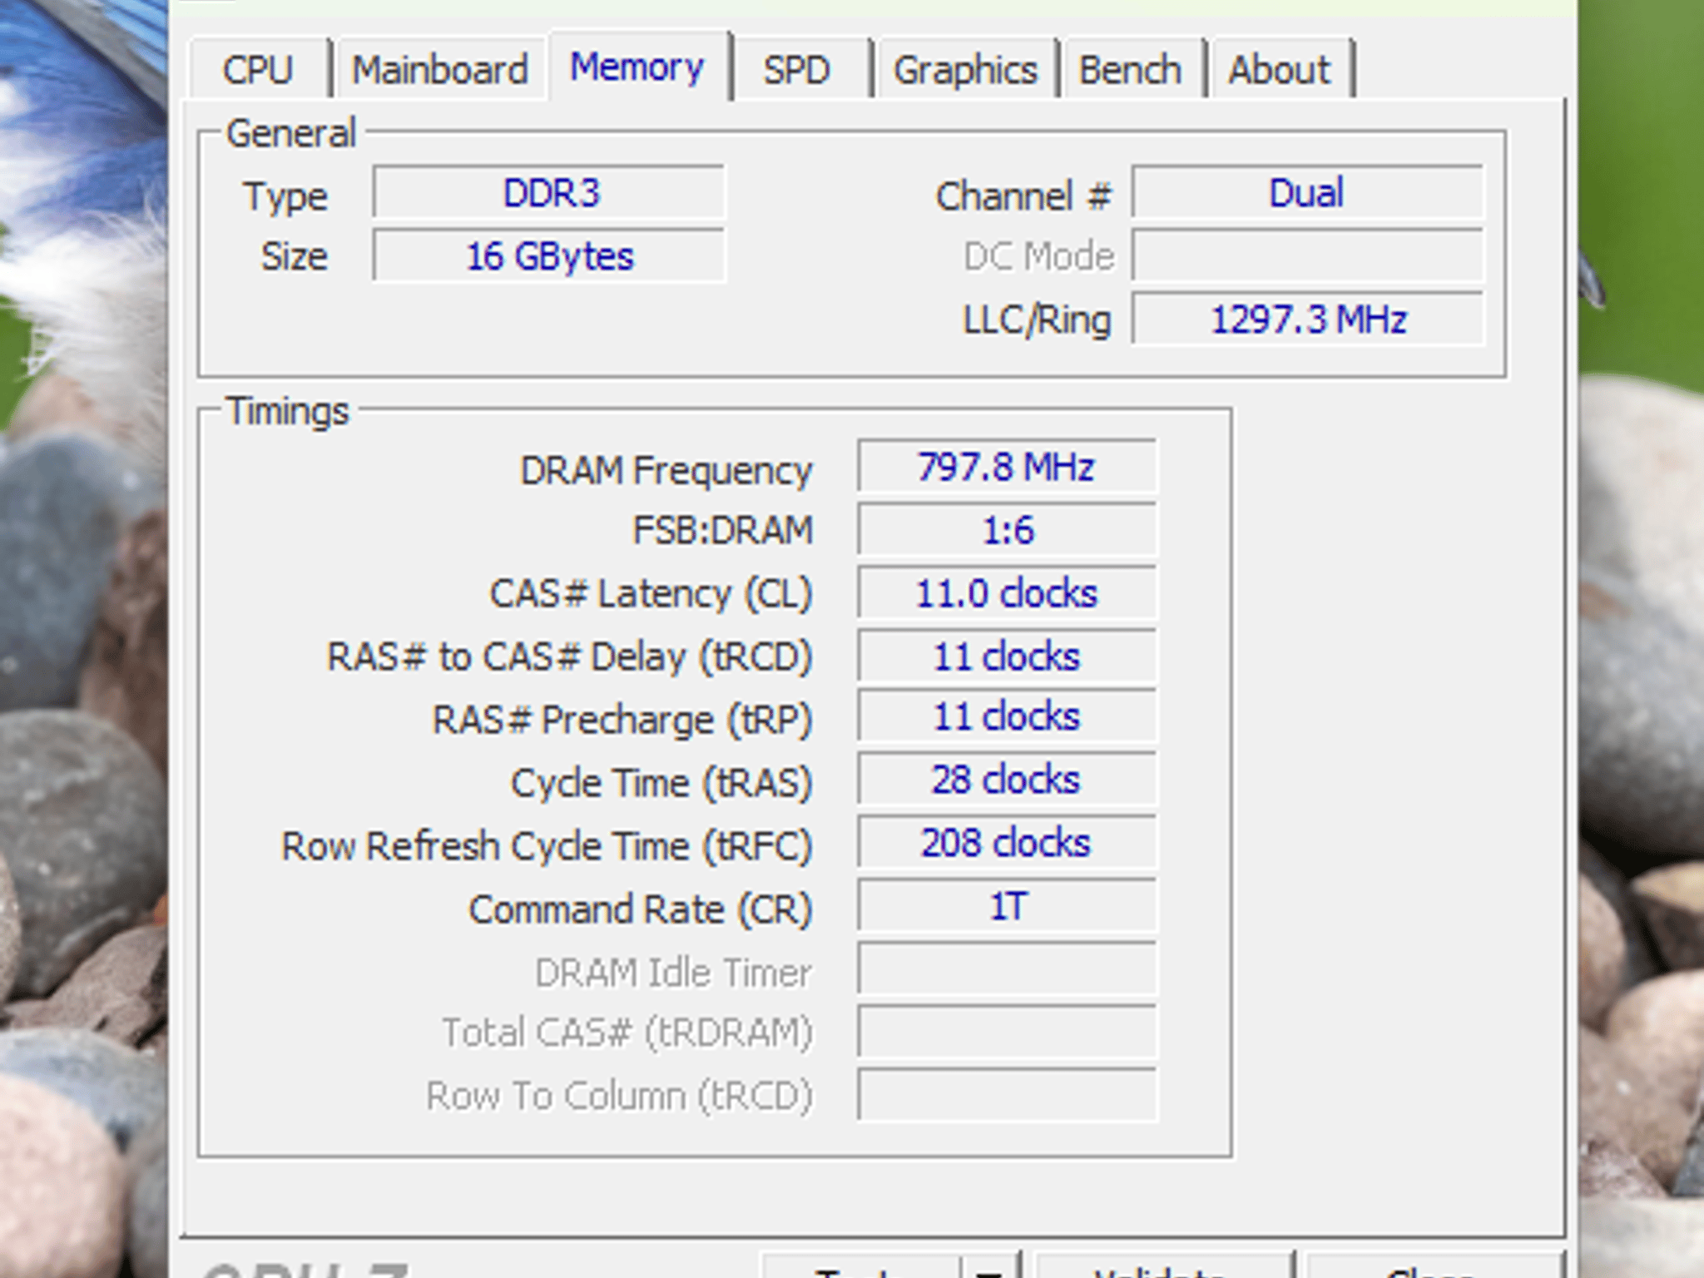Click the 1:6 FSB:DRAM ratio value
This screenshot has width=1704, height=1278.
tap(1007, 530)
